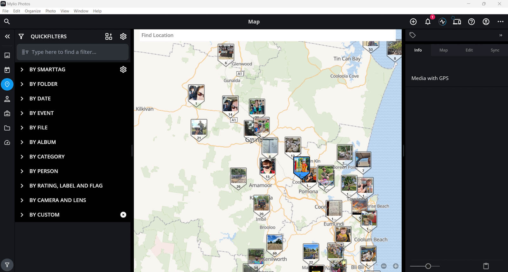Screen dimensions: 508x272
Task: Collapse the QuickFilters panel
Action: point(7,36)
